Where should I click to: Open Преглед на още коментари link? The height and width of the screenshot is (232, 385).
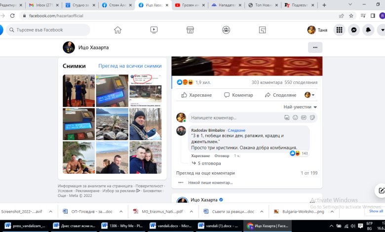[205, 173]
